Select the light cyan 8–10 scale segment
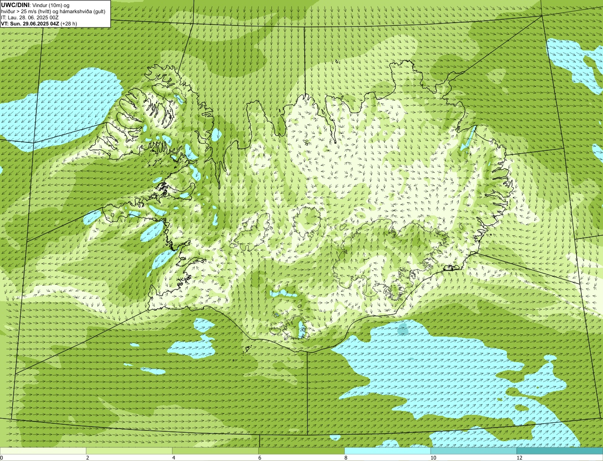This screenshot has width=603, height=461. click(388, 451)
